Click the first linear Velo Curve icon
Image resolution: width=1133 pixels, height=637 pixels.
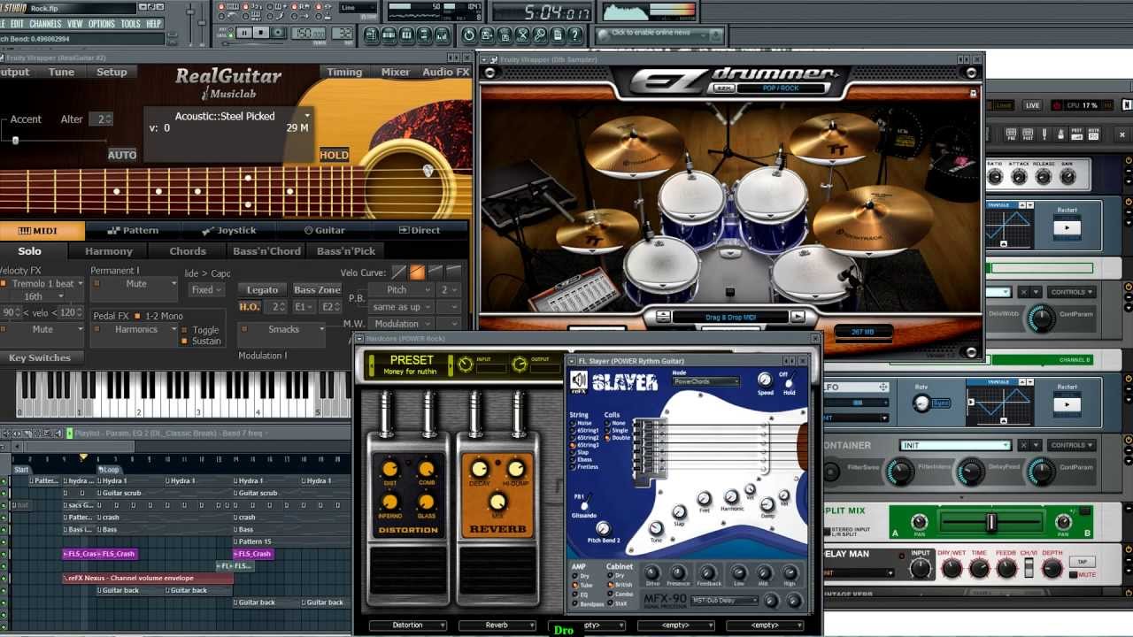coord(399,272)
